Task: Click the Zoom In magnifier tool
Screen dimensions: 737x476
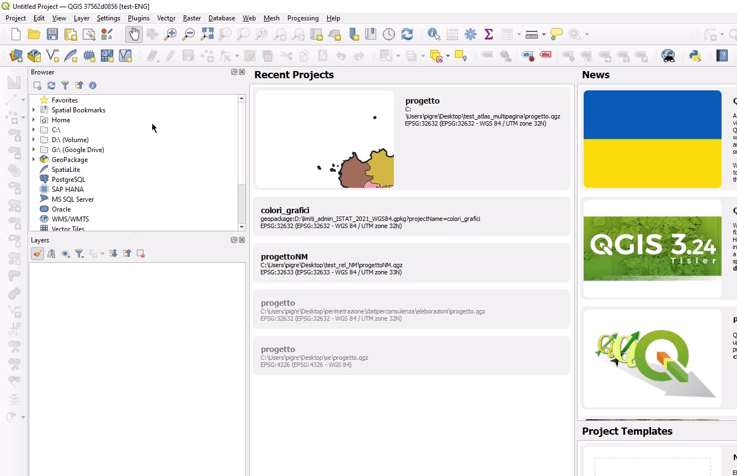Action: (x=170, y=34)
